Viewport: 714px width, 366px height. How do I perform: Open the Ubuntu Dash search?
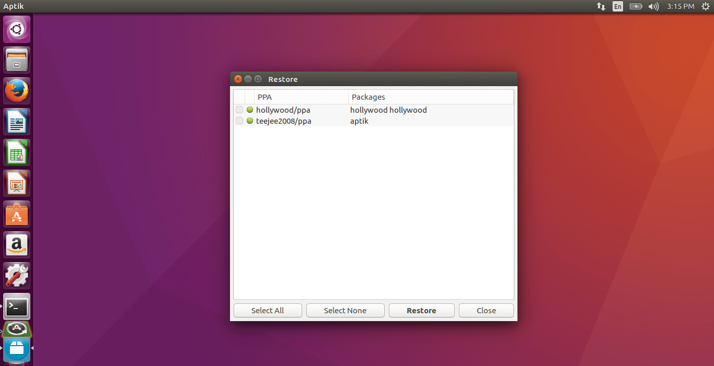click(16, 29)
